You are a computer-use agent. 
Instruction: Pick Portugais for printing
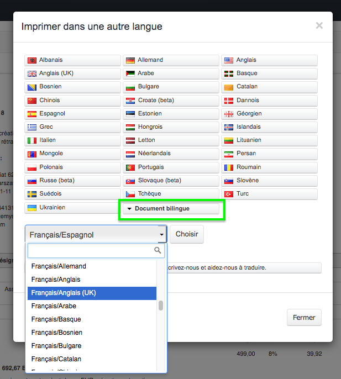click(171, 167)
